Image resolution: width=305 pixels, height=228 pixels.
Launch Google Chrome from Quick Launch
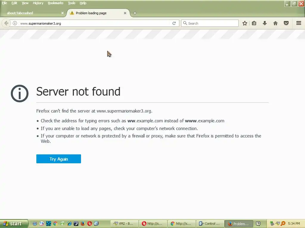(x=55, y=224)
